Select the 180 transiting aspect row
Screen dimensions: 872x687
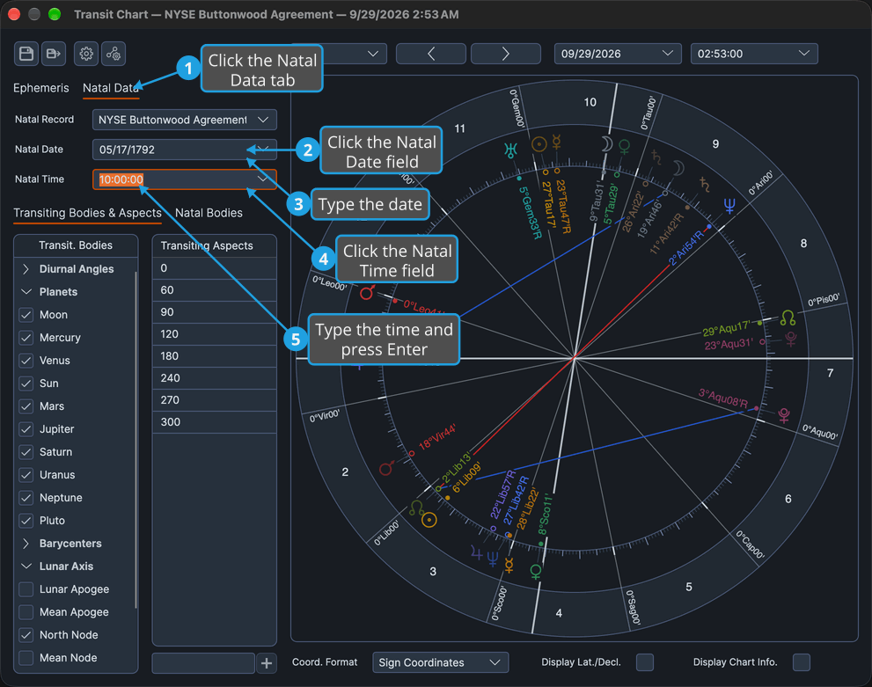[214, 356]
